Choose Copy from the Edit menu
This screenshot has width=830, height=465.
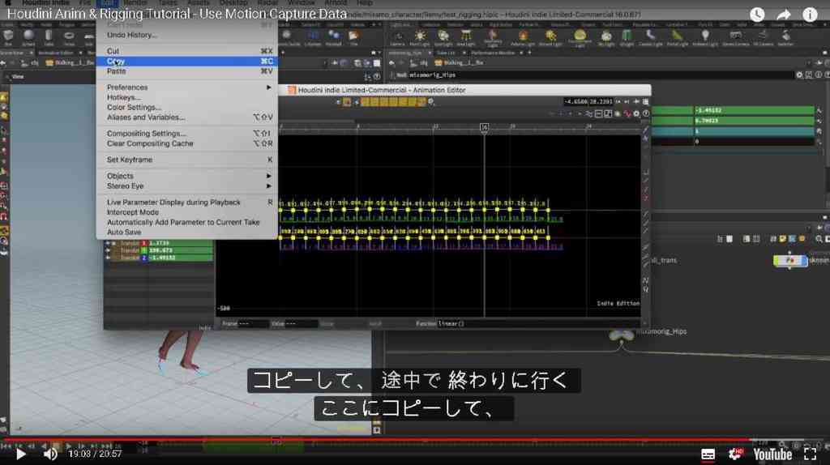[x=186, y=62]
